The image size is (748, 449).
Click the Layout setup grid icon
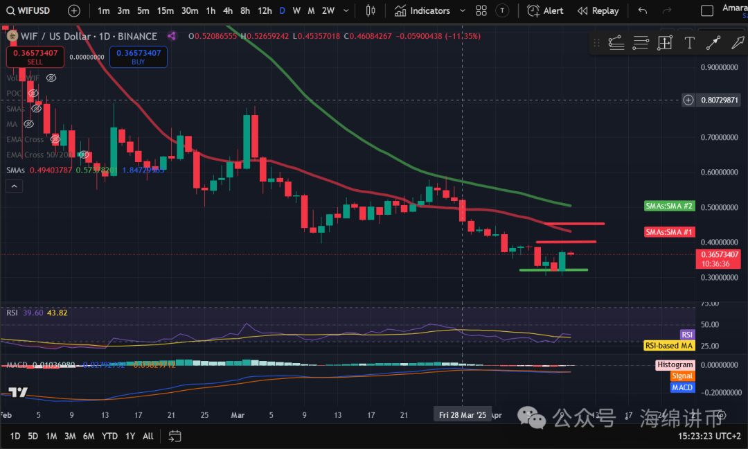[x=478, y=10]
